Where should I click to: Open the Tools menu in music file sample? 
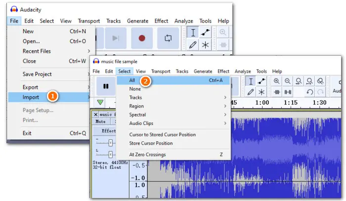(x=261, y=71)
